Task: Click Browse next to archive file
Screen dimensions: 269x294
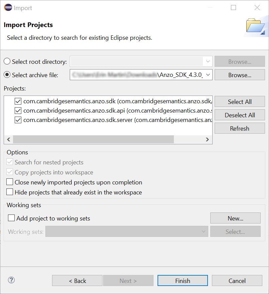Action: (x=240, y=75)
